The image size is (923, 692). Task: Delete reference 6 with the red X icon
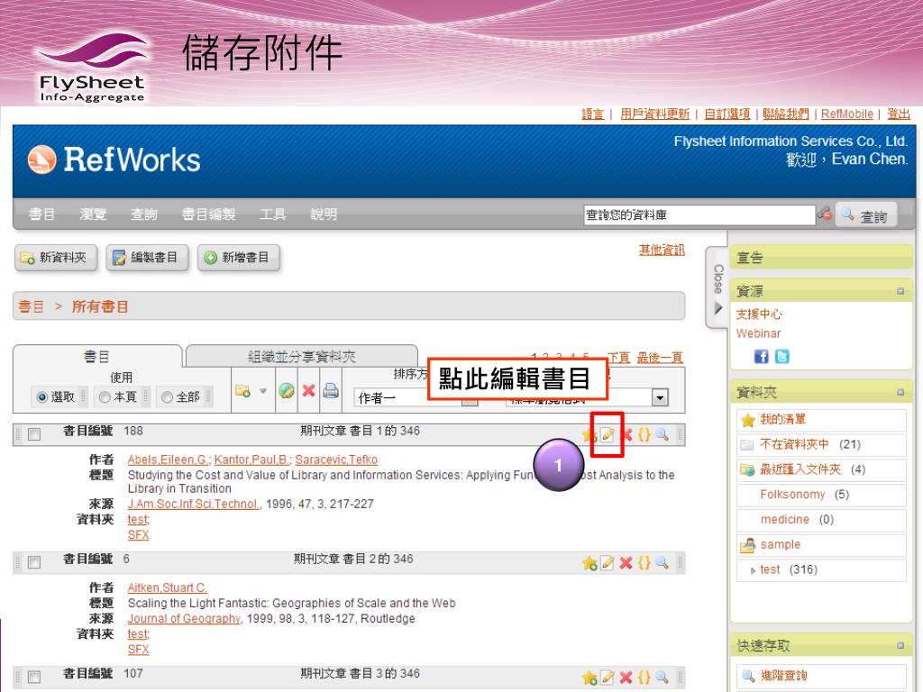coord(626,563)
